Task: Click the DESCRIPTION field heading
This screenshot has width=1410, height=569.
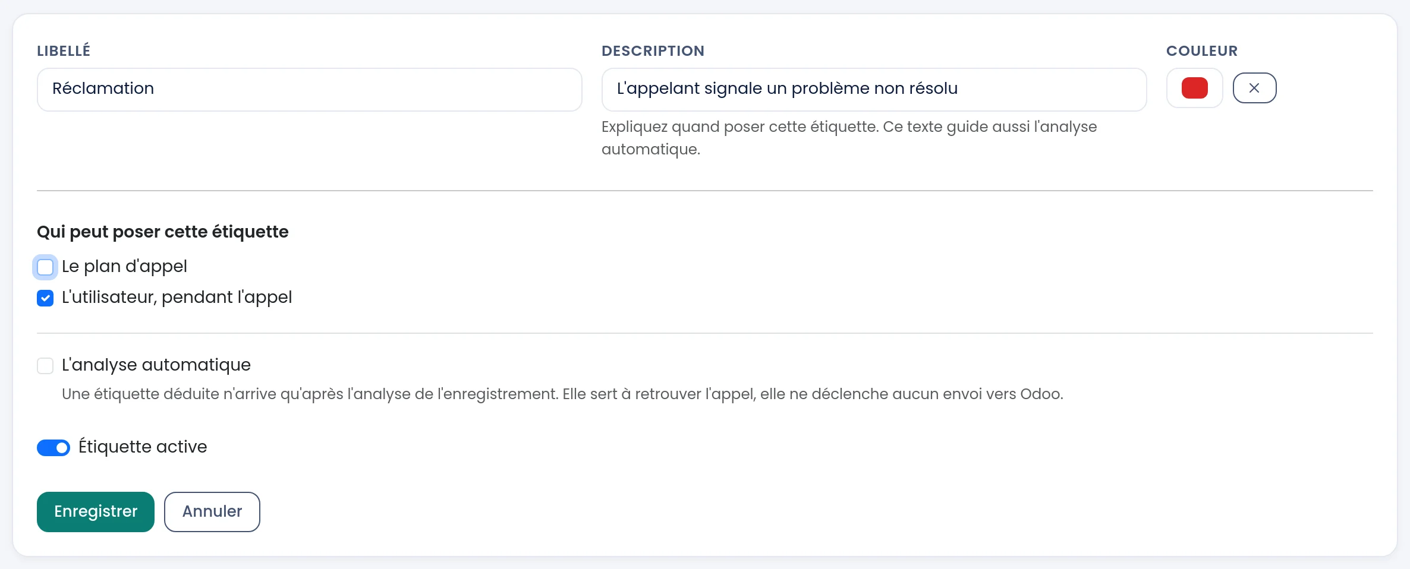Action: pos(653,51)
